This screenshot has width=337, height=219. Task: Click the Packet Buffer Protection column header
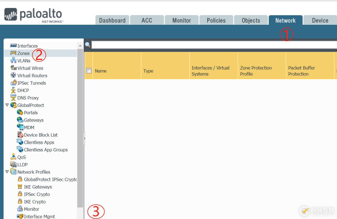tap(310, 66)
